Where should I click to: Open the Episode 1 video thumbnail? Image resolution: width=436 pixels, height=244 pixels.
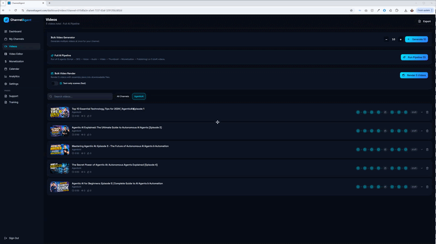[59, 112]
